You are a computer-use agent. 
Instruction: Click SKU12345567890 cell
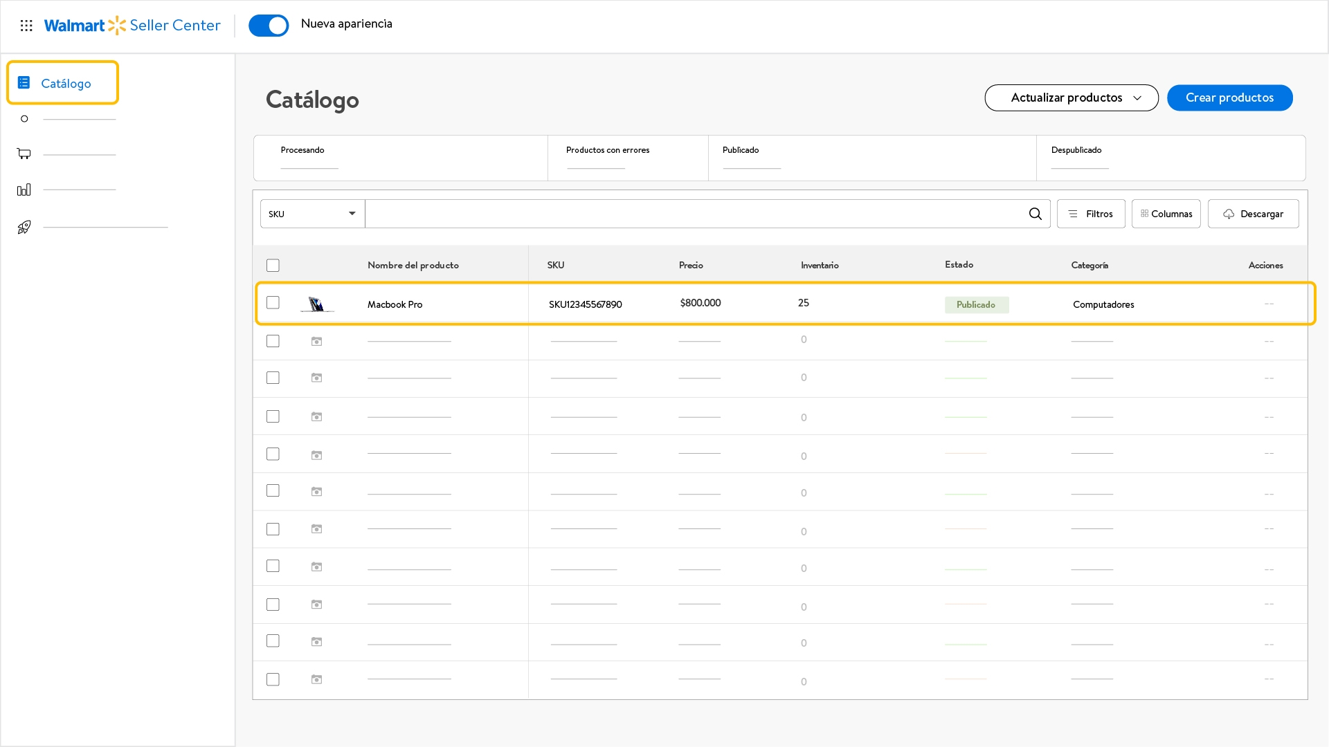(x=585, y=304)
